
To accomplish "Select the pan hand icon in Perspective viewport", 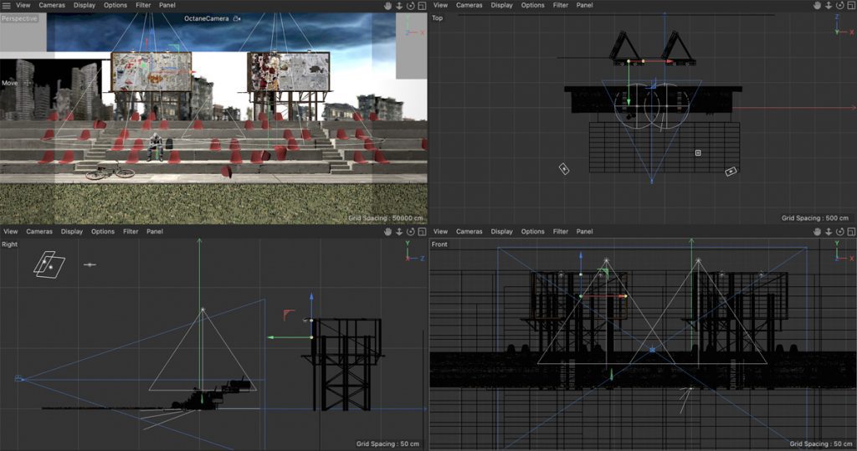I will [389, 5].
